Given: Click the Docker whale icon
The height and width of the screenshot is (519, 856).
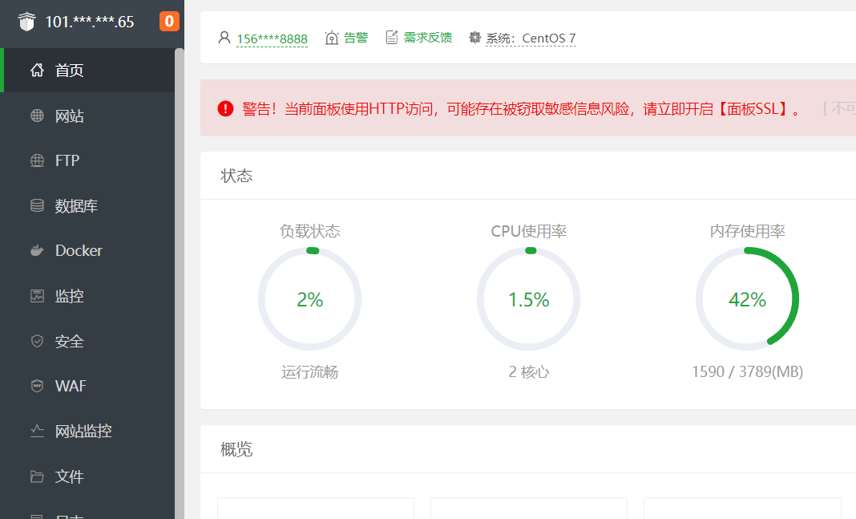Looking at the screenshot, I should click(x=37, y=251).
